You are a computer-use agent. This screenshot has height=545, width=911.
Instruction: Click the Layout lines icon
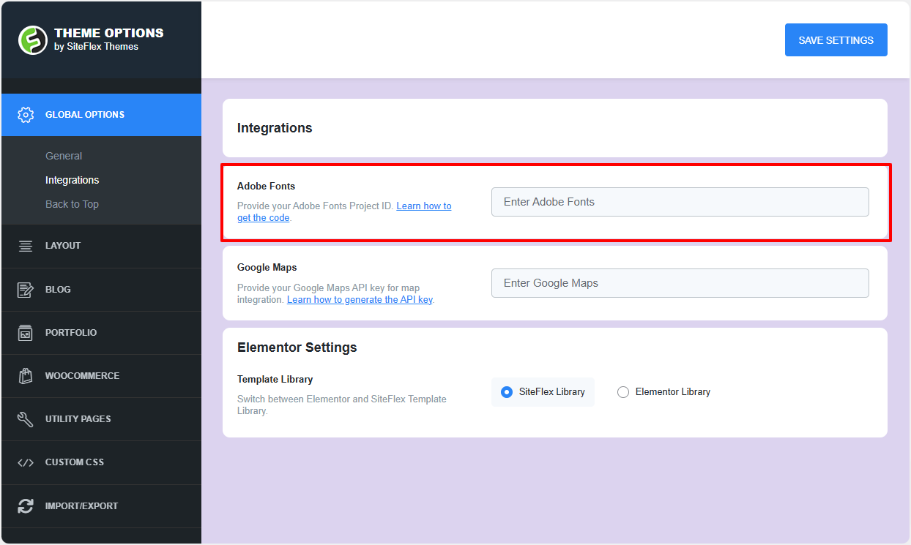(x=26, y=246)
